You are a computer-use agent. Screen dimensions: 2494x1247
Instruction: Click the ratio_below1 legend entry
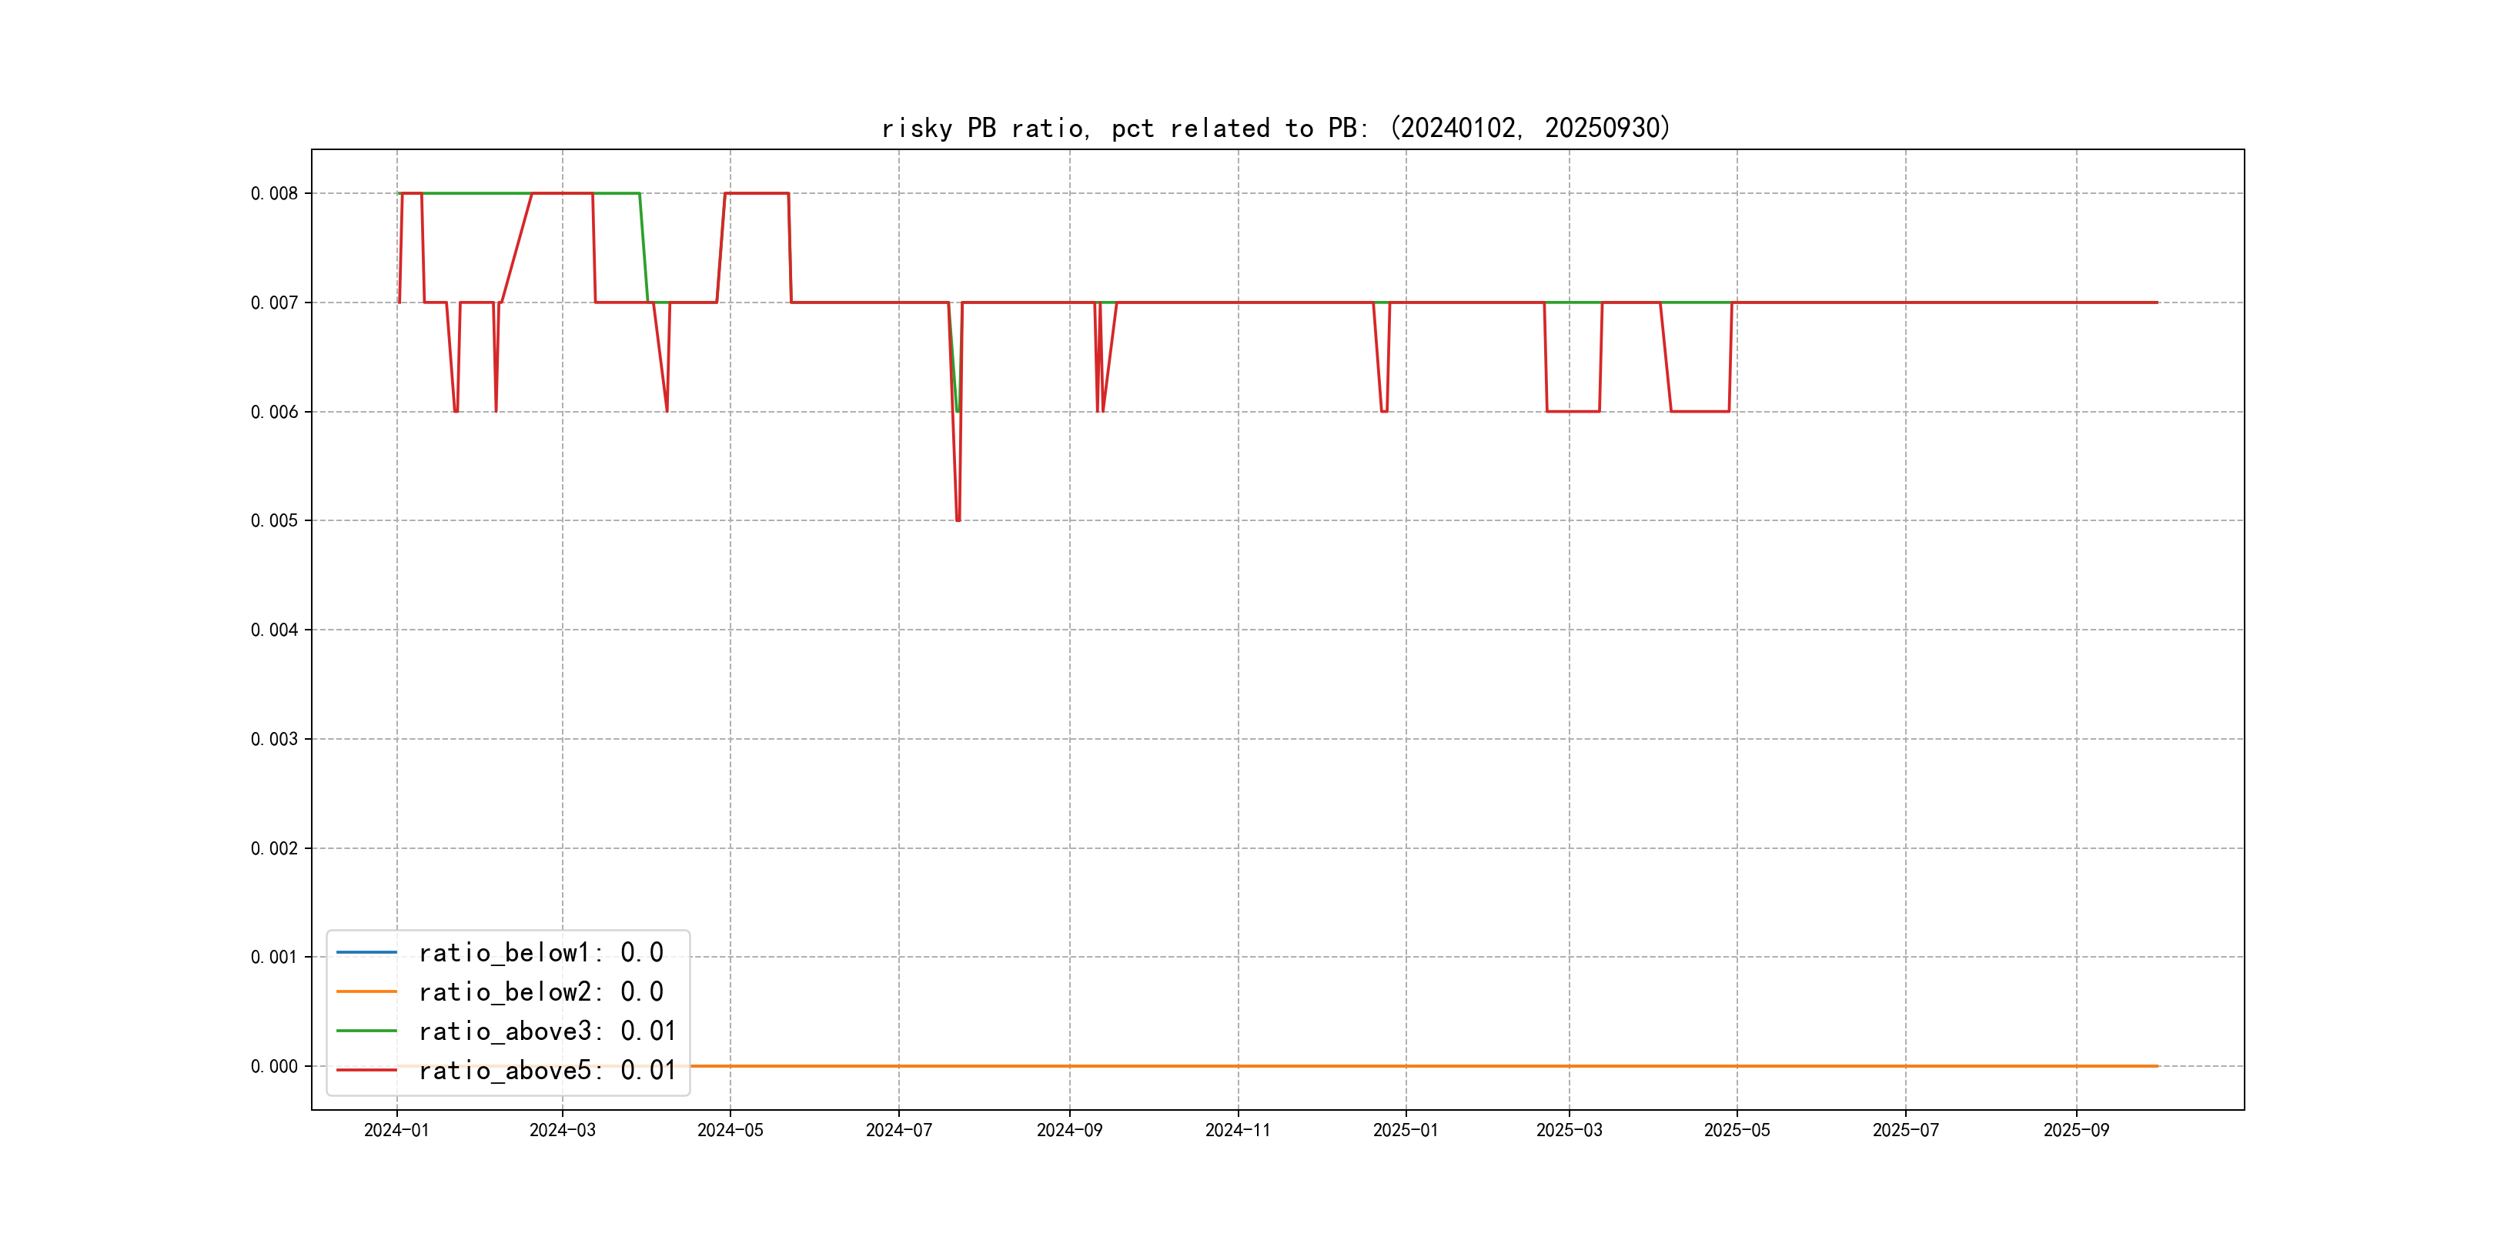pyautogui.click(x=540, y=953)
